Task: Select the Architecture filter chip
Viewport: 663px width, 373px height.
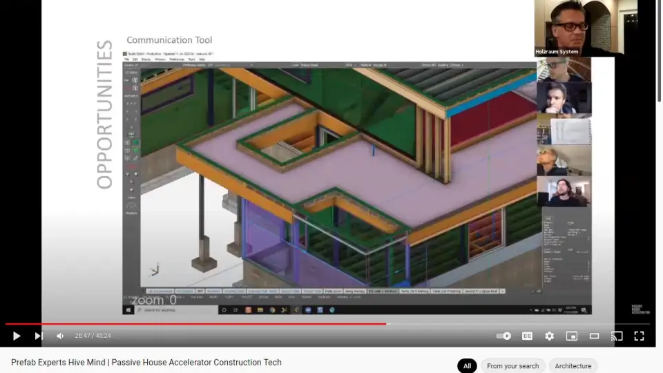Action: click(x=573, y=366)
